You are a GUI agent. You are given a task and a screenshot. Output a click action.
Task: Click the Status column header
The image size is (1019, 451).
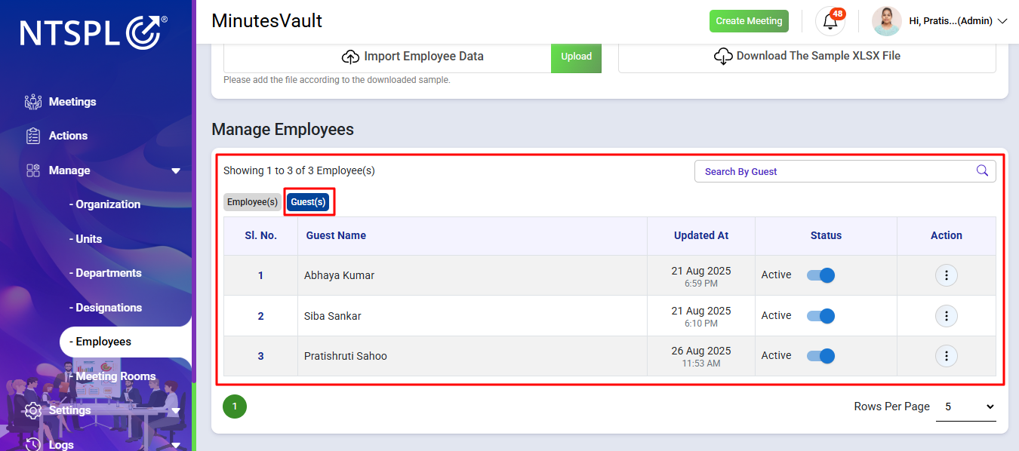tap(826, 235)
